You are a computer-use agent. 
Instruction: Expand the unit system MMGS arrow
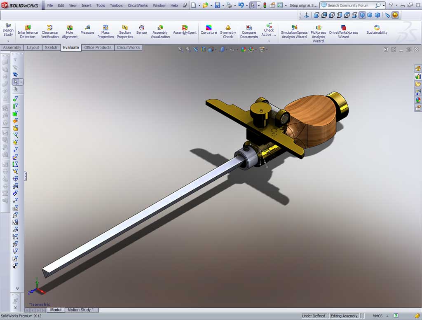point(387,316)
